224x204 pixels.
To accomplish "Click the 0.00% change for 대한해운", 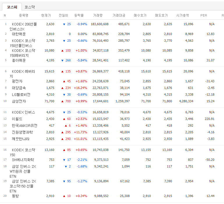I will (x=82, y=34).
